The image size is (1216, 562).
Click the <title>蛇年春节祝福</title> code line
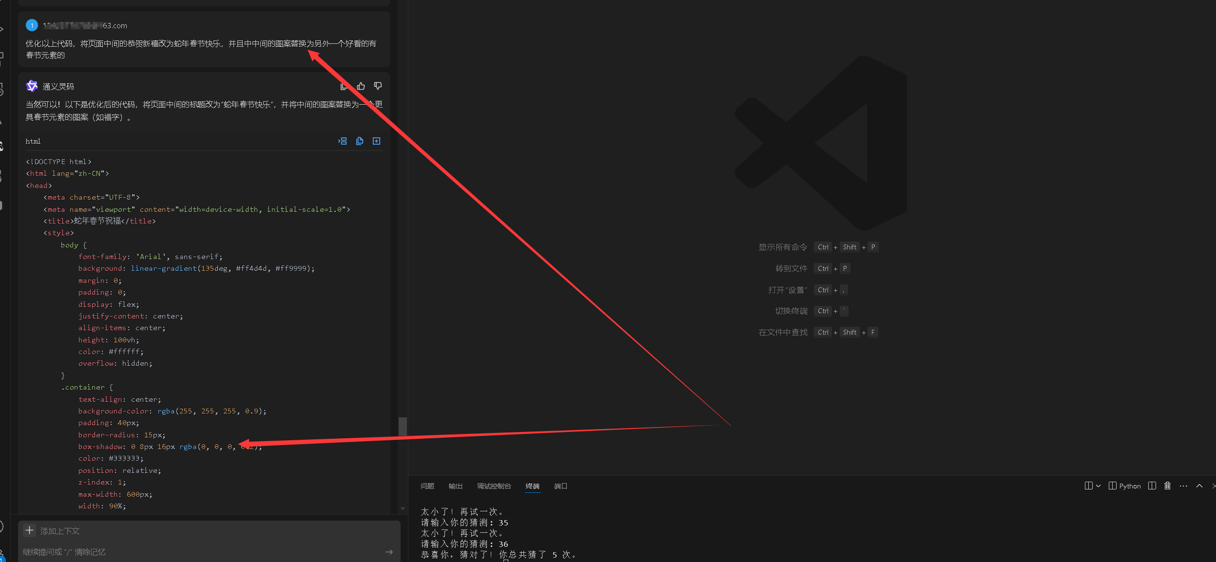click(x=99, y=221)
